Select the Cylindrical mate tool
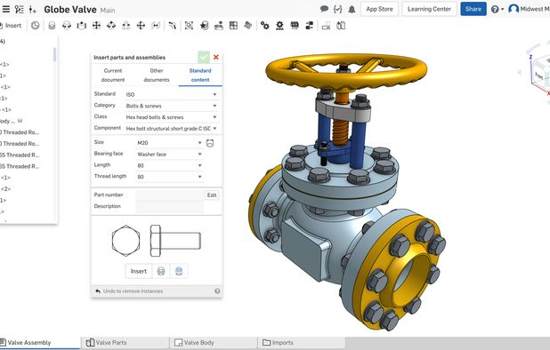 [x=111, y=26]
